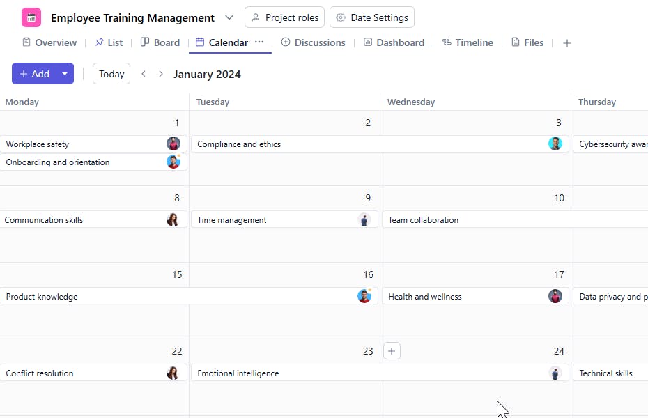Click assignee avatar on Time management task
Image resolution: width=648 pixels, height=418 pixels.
pyautogui.click(x=364, y=220)
